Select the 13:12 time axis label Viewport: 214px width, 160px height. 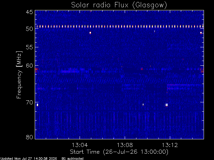coord(170,145)
